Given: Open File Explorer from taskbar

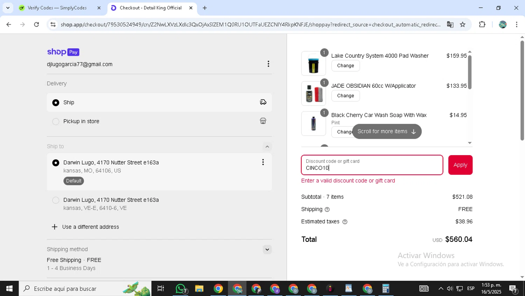Looking at the screenshot, I should pyautogui.click(x=199, y=289).
